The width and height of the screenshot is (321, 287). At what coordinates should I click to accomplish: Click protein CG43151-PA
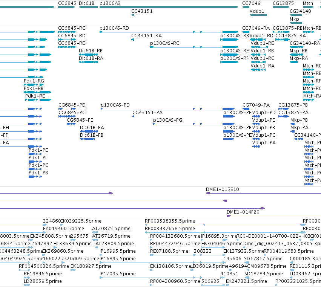tap(147, 113)
